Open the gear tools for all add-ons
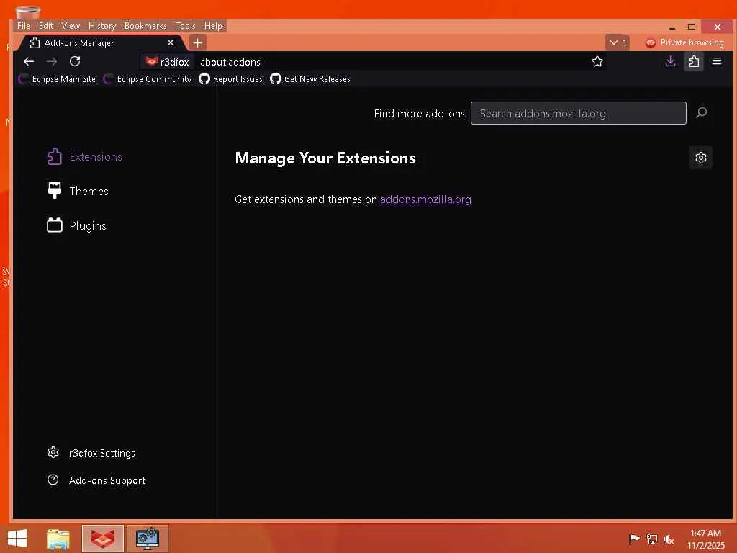This screenshot has width=737, height=553. click(x=701, y=158)
